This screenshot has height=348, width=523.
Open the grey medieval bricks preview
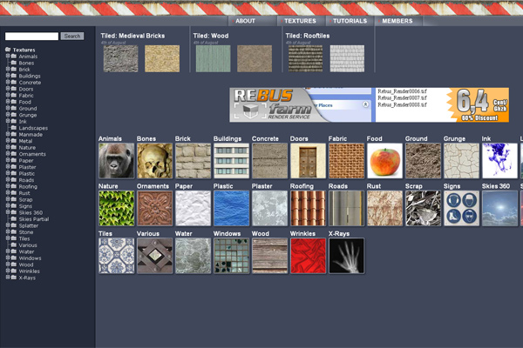121,59
